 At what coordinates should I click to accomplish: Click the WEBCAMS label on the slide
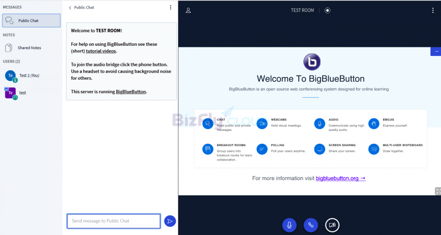point(279,119)
